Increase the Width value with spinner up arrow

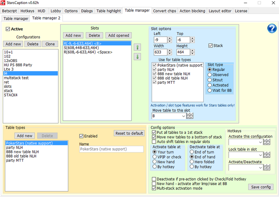pos(170,50)
